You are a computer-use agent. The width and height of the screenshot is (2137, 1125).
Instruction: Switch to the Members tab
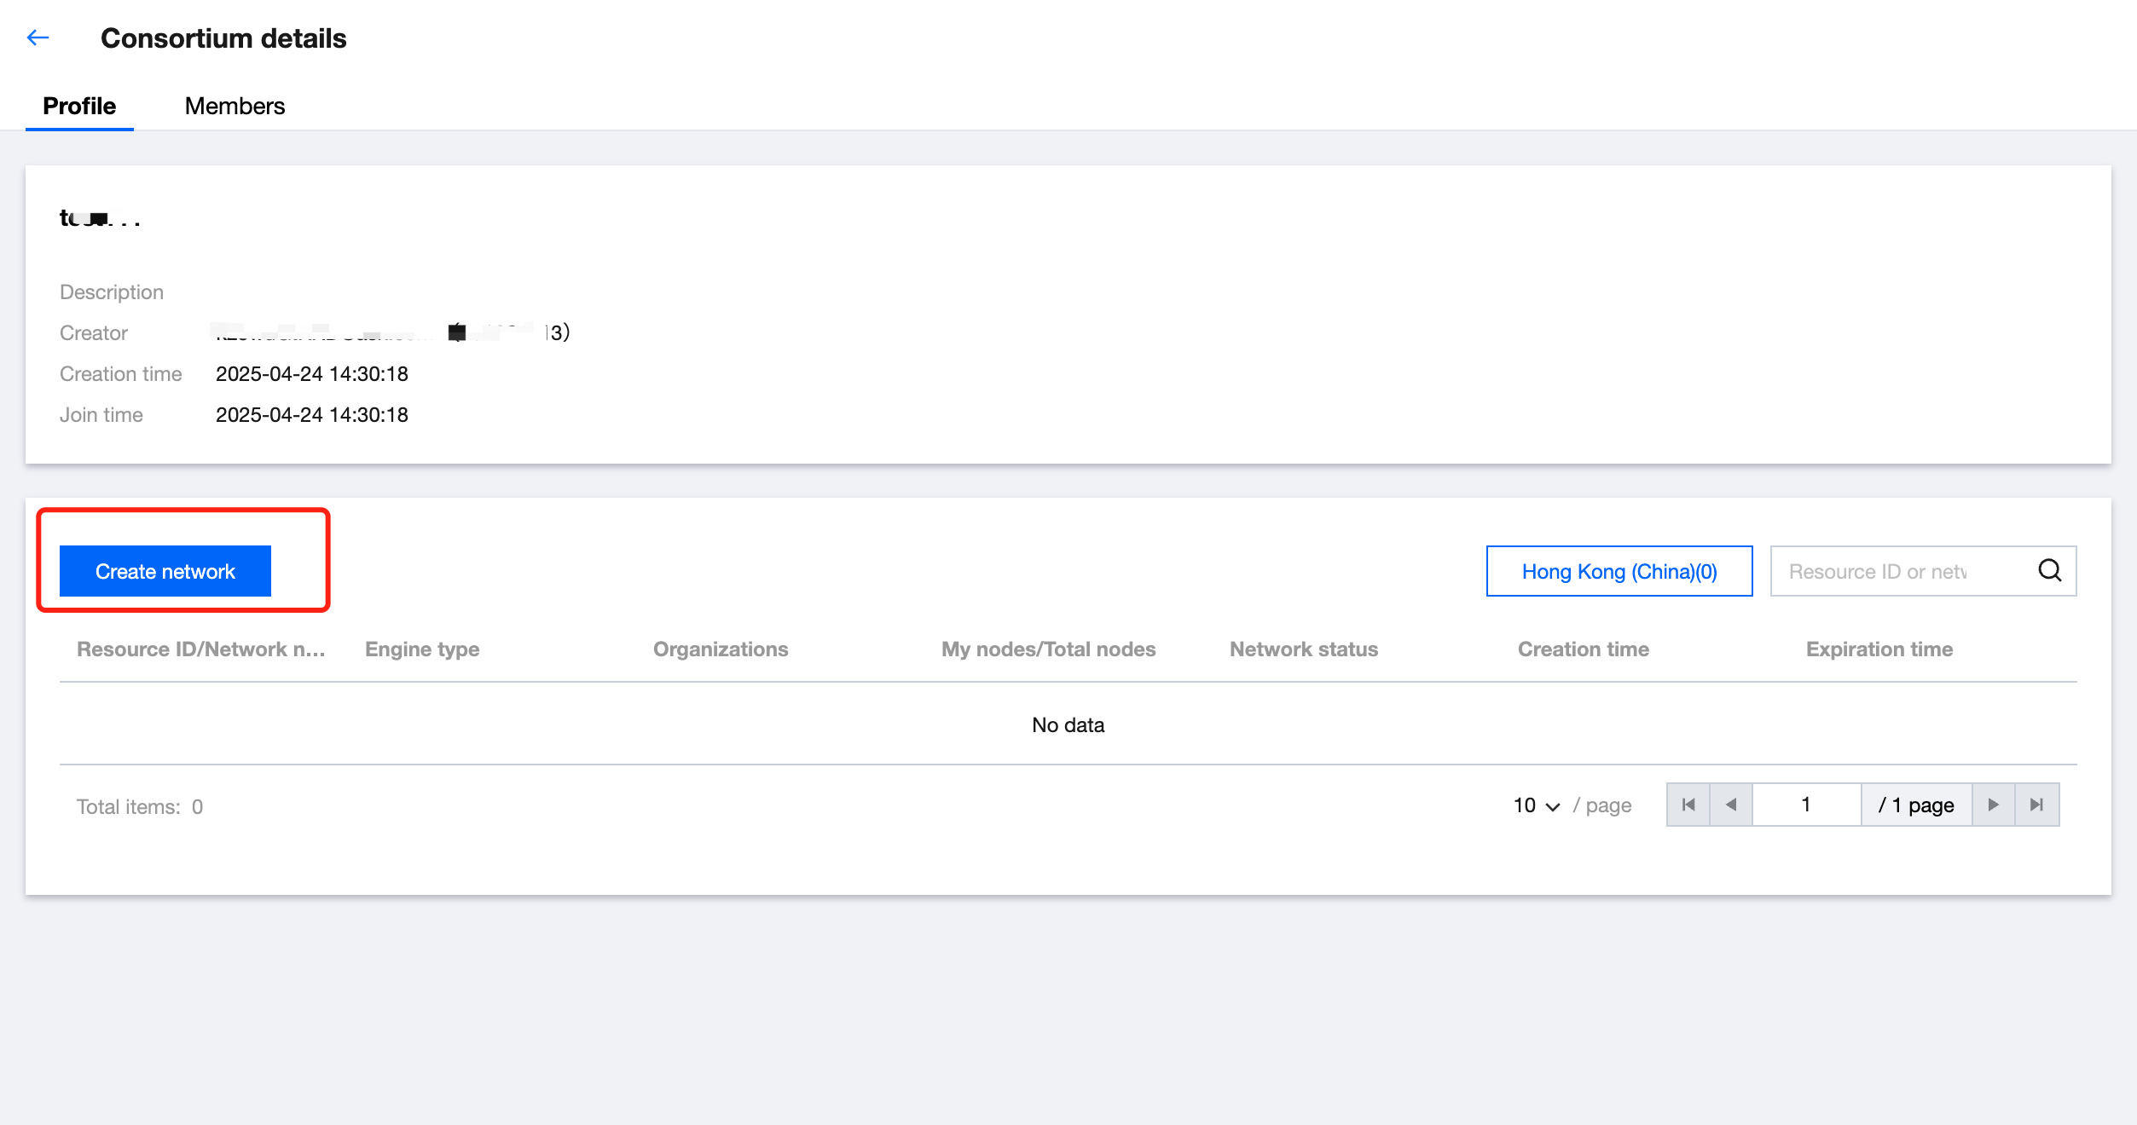235,106
